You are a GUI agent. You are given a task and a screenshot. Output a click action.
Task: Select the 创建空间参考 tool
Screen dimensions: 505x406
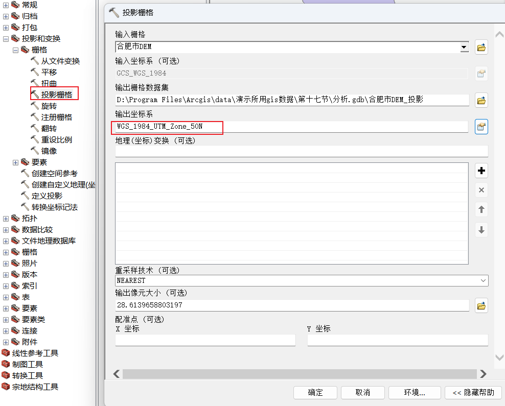click(54, 174)
